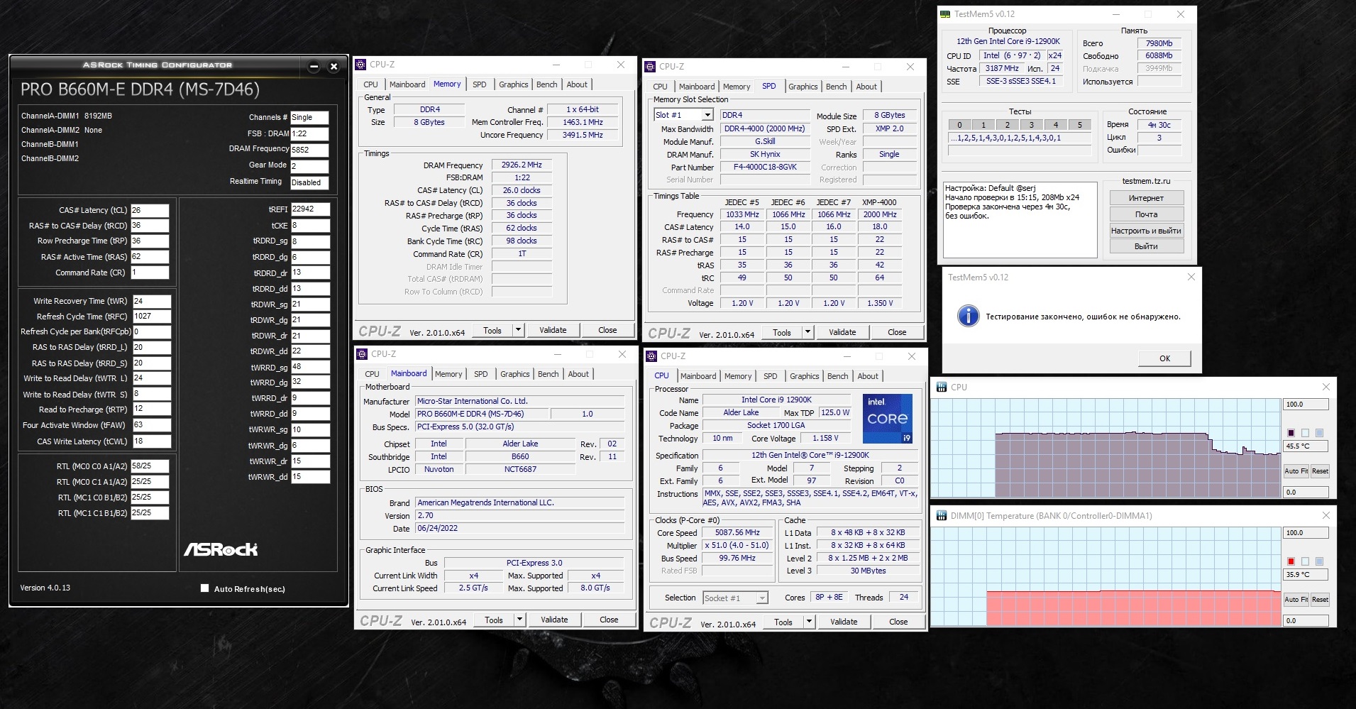Click the blue info icon in TestMem5 dialog
1356x709 pixels.
coord(968,317)
